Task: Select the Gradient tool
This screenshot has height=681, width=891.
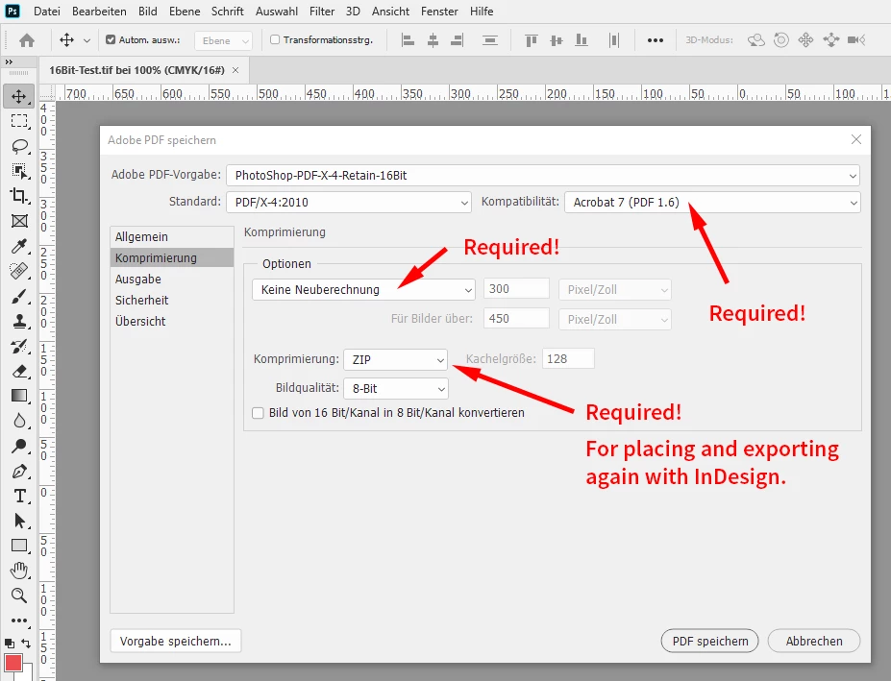Action: (x=19, y=396)
